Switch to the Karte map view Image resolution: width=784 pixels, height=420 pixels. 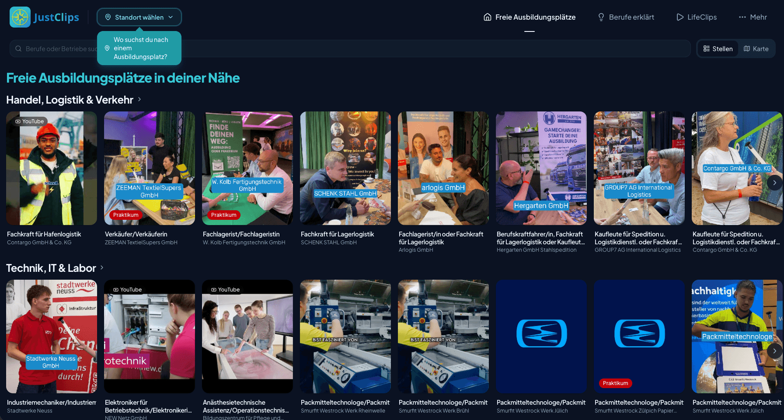(x=756, y=49)
